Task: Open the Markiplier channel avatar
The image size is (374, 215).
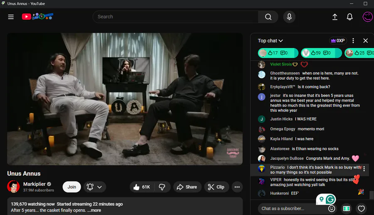Action: tap(13, 187)
